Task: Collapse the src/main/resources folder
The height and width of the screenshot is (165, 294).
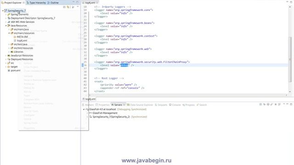Action: (9, 33)
